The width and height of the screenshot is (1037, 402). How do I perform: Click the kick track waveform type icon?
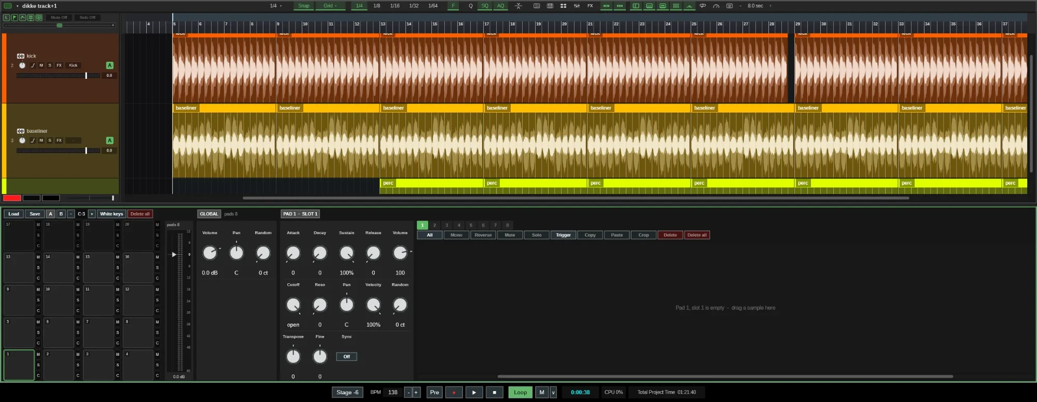(x=21, y=56)
